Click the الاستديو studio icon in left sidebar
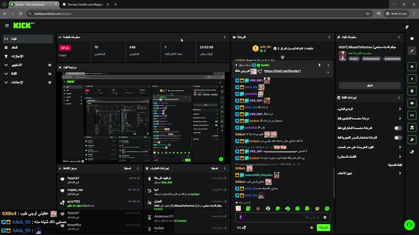Screen dimensions: 419x235 click(x=50, y=65)
